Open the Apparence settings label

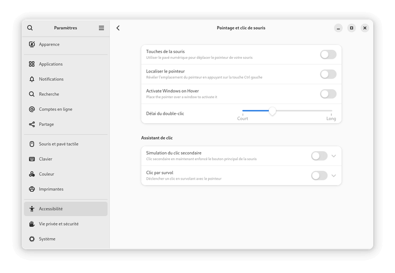[x=49, y=45]
